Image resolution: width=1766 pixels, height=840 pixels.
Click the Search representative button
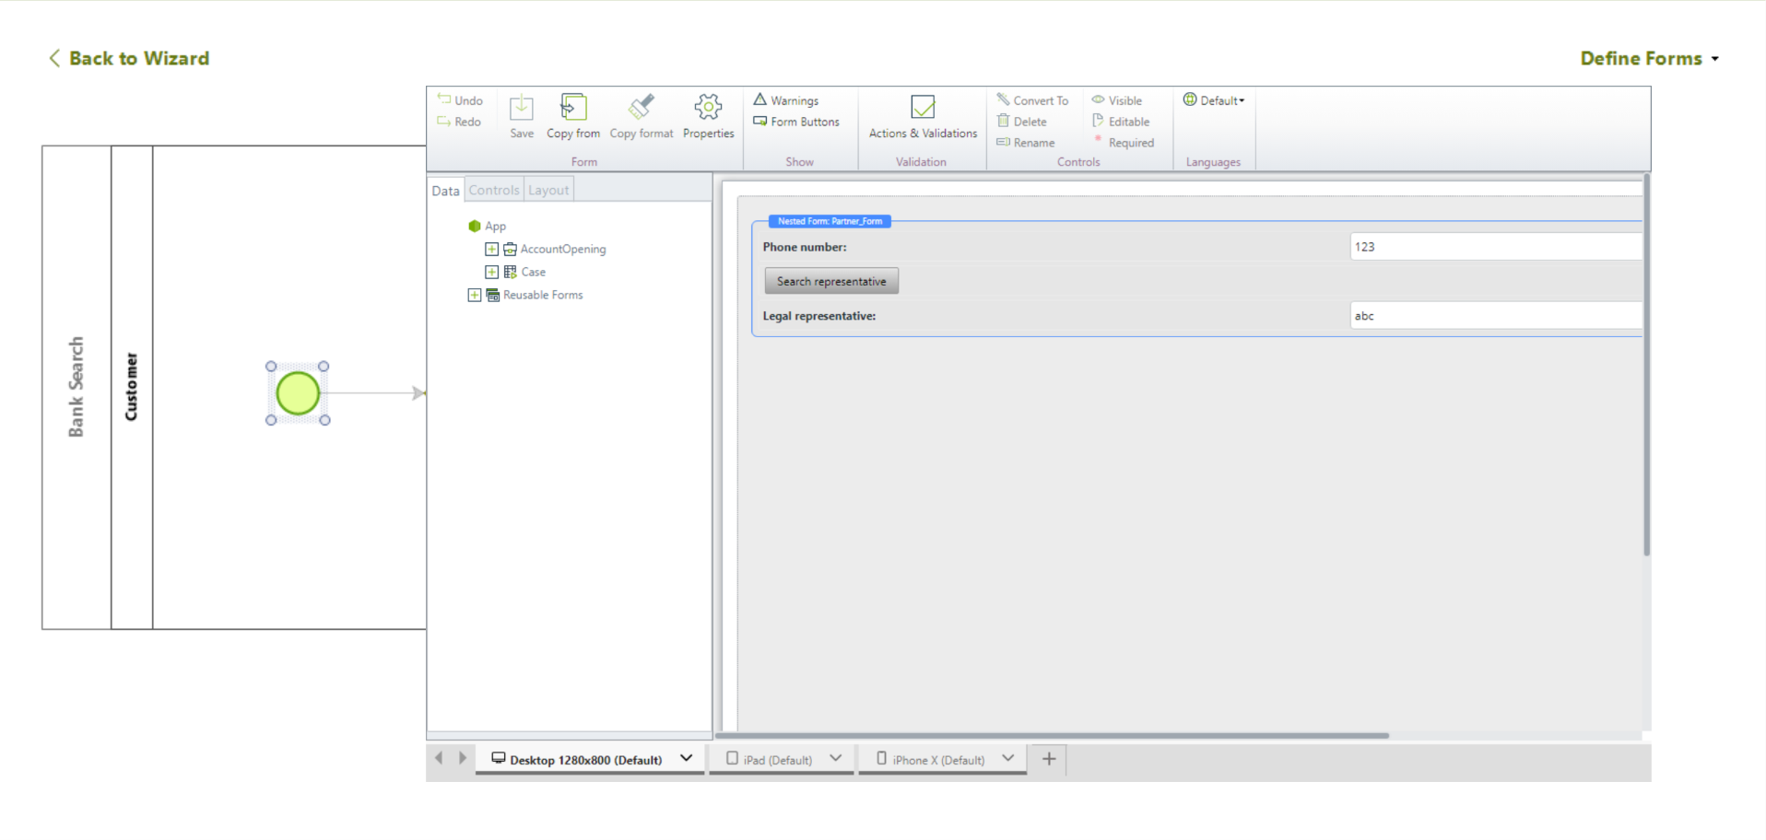click(831, 282)
